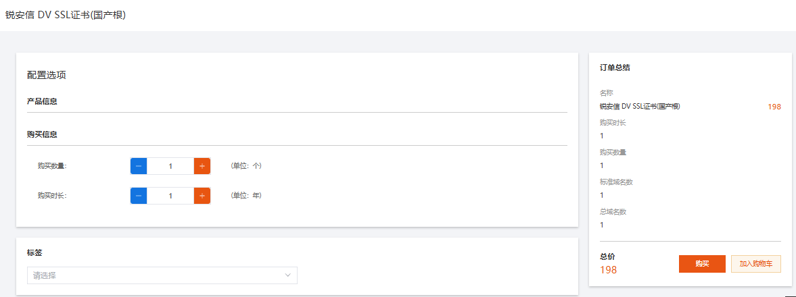
Task: Click the chevron arrow in 标签 selector
Action: pos(287,275)
